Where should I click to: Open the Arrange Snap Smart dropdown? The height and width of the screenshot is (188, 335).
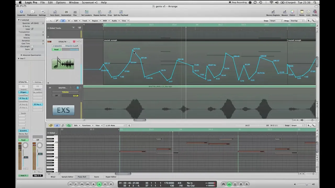coord(276,21)
